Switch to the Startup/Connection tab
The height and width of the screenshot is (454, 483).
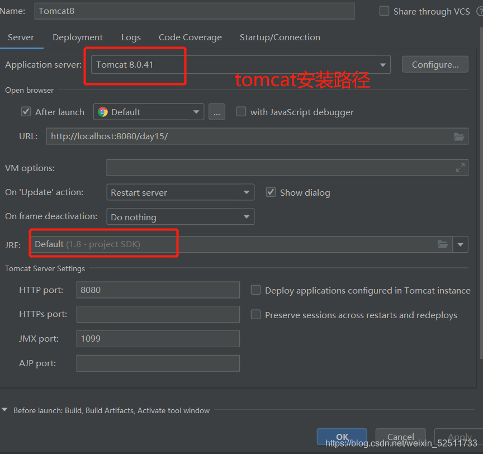pyautogui.click(x=280, y=37)
